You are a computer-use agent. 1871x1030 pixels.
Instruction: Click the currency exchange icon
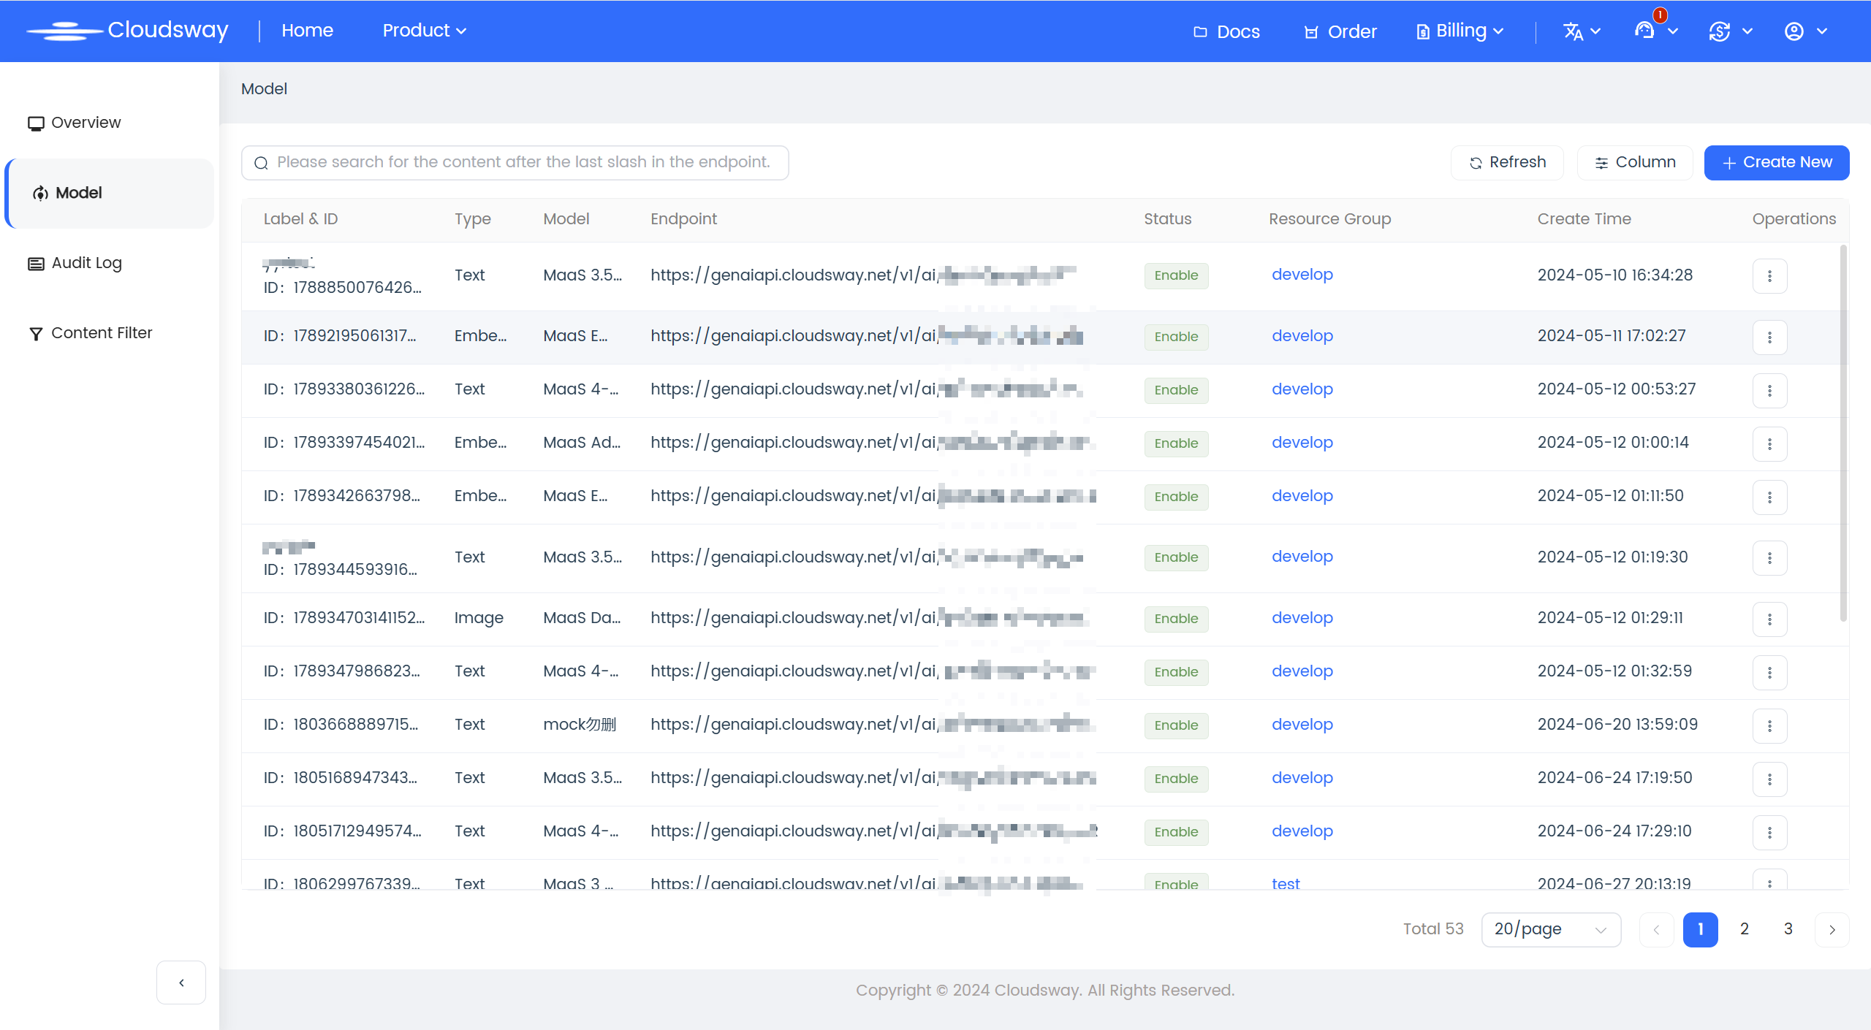click(1719, 31)
